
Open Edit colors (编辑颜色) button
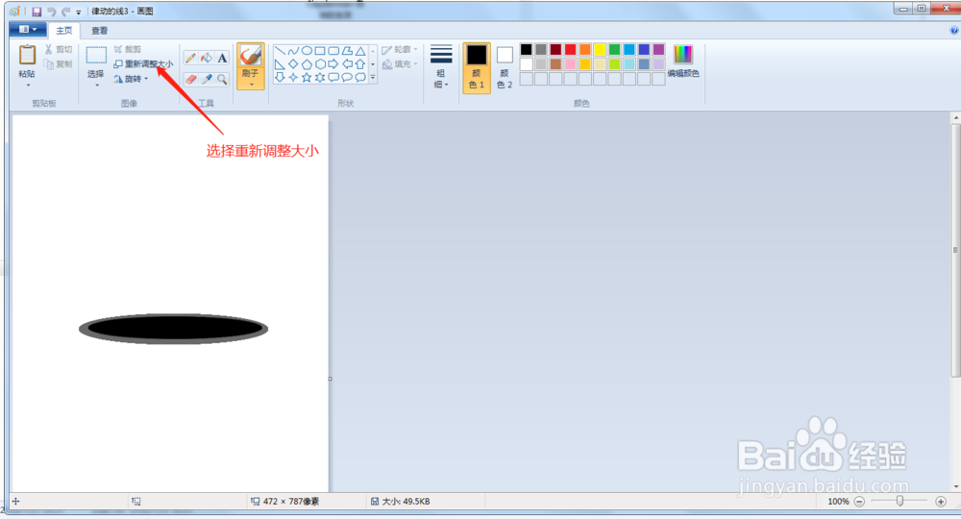pyautogui.click(x=683, y=62)
